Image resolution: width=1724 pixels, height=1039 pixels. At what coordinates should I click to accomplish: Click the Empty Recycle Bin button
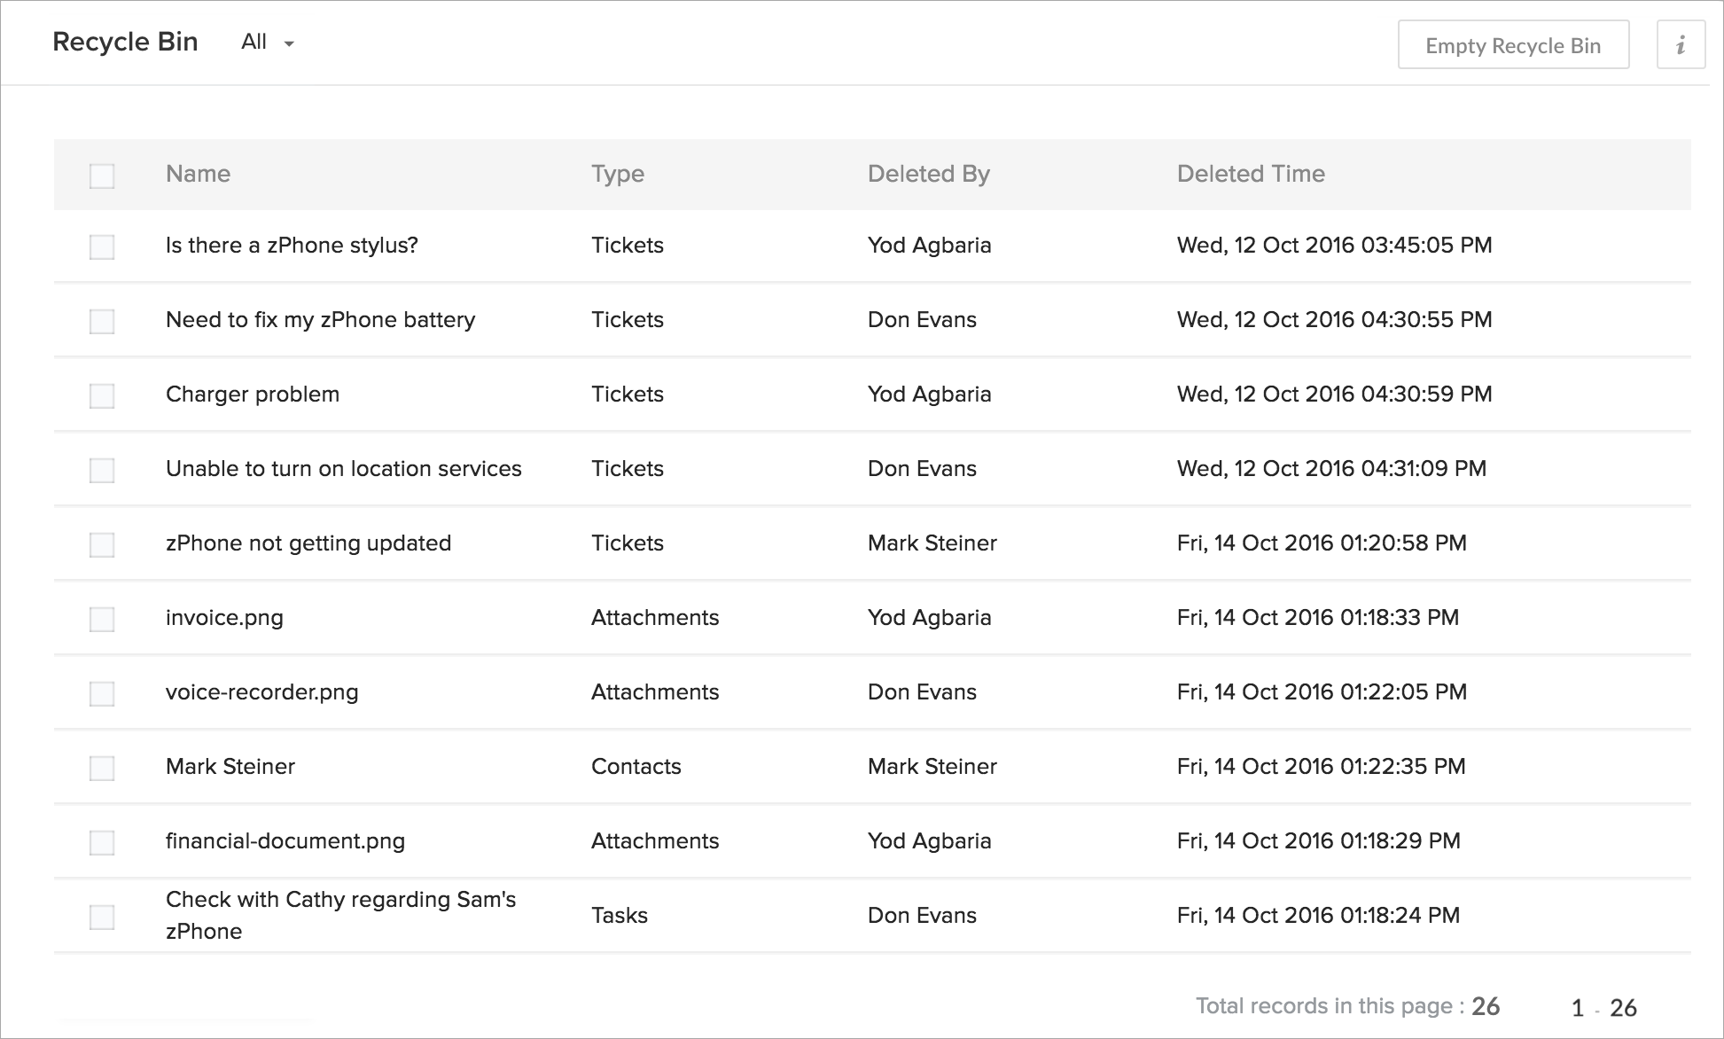click(x=1512, y=45)
